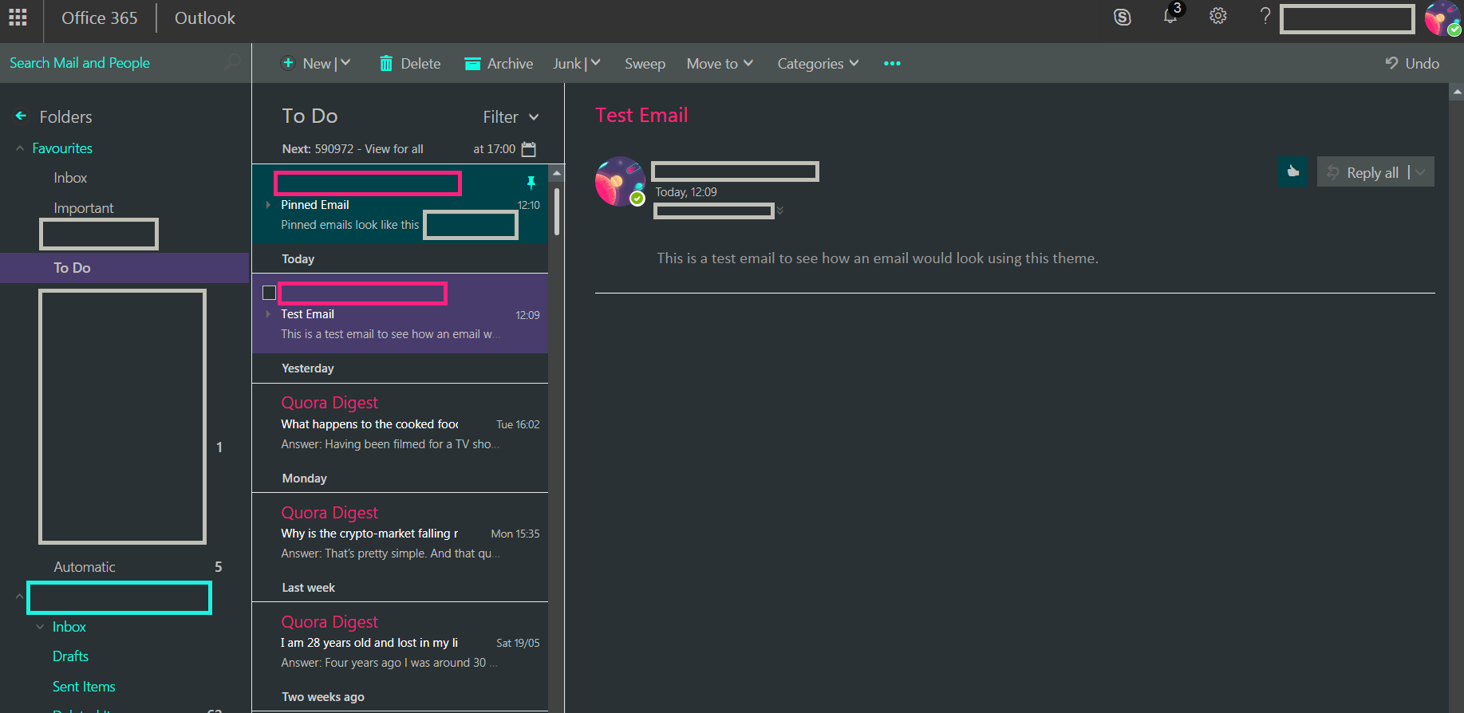Collapse the mailbox Inbox subfolder chevron
This screenshot has height=713, width=1464.
pos(40,627)
